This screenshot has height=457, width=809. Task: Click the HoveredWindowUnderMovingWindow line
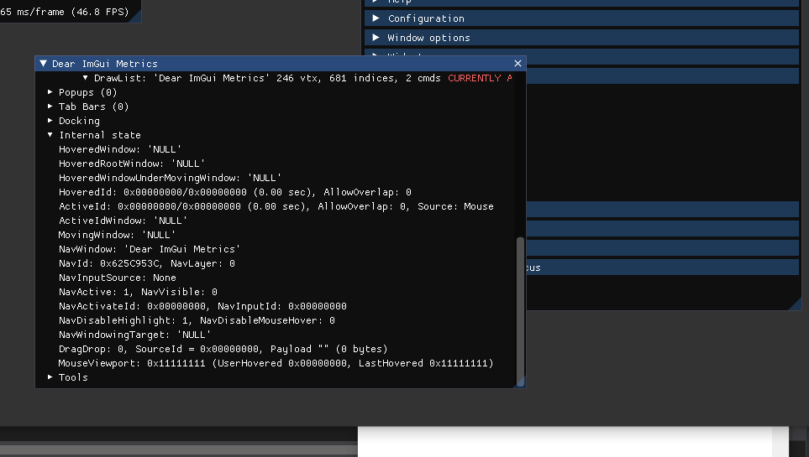coord(170,178)
